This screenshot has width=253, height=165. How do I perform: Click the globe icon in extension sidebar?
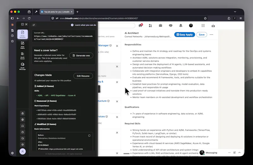pyautogui.click(x=22, y=120)
